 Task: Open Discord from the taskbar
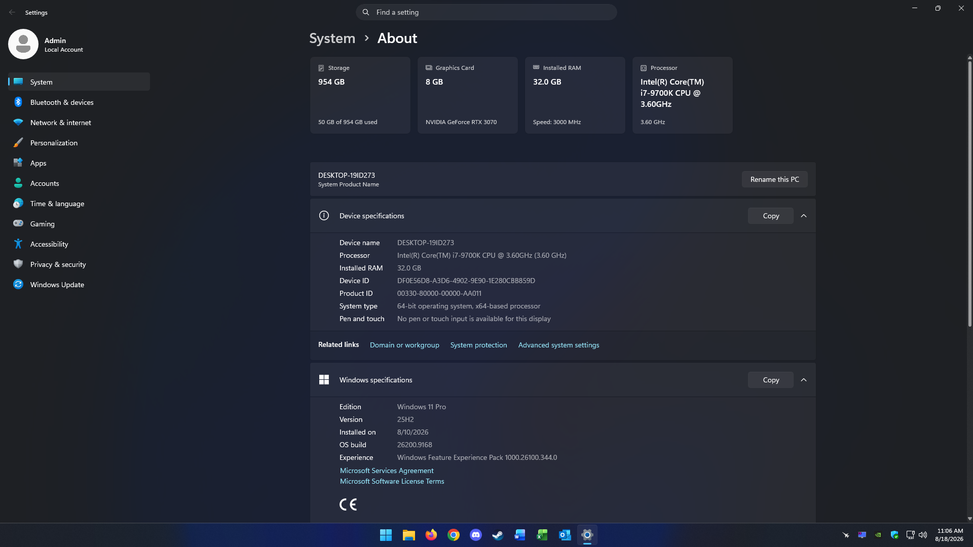[x=476, y=535]
